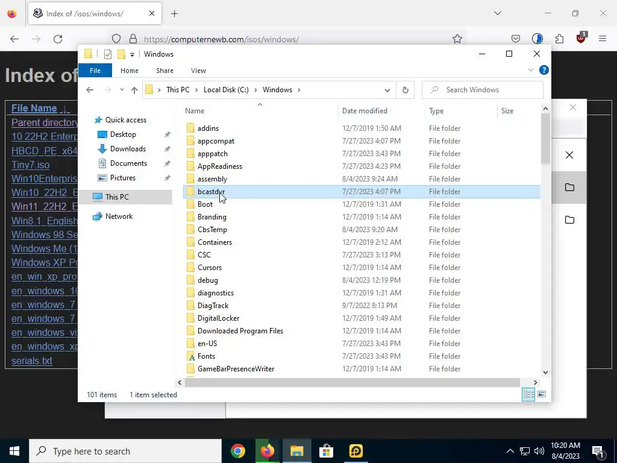Viewport: 617px width, 463px height.
Task: Open new Firefox tab with plus
Action: pos(175,14)
